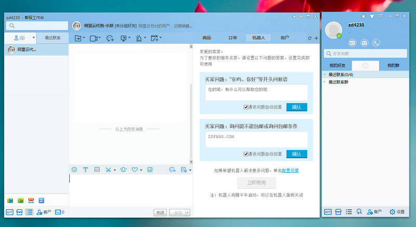Open dropdown beside alarm siren icon
The image size is (416, 227).
tap(145, 37)
